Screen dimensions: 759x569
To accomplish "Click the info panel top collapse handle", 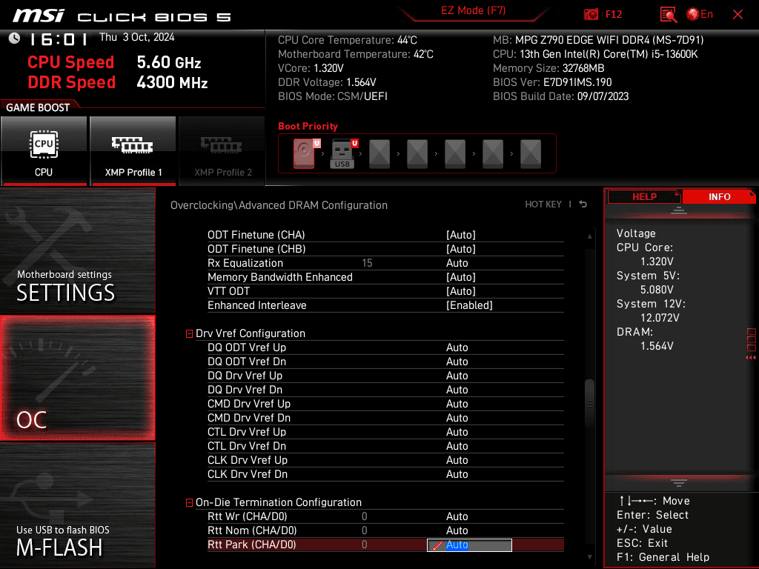I will pos(679,210).
